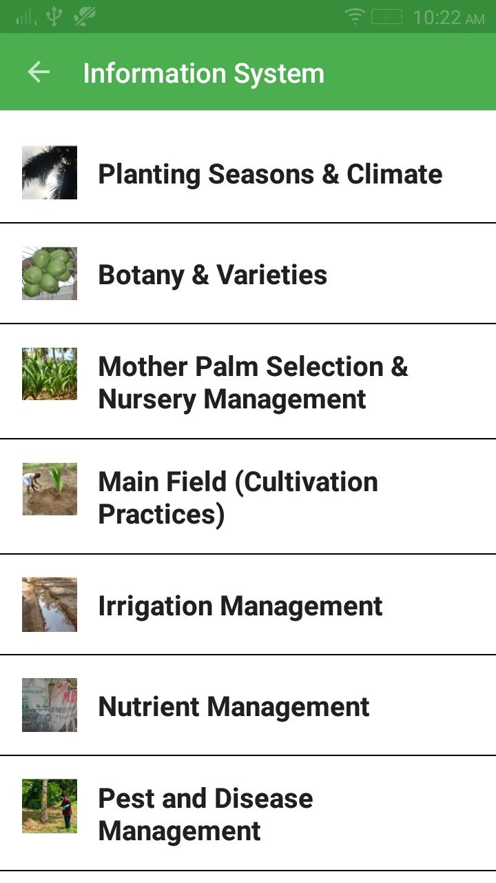Tap the farmer planting sapling thumbnail
Image resolution: width=496 pixels, height=883 pixels.
50,489
